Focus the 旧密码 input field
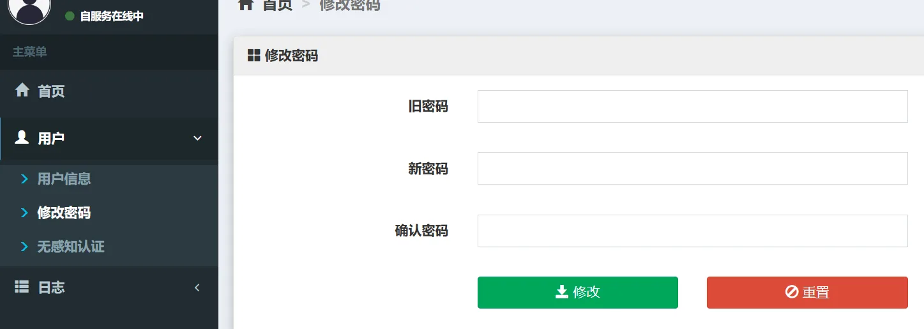The width and height of the screenshot is (924, 329). tap(693, 106)
